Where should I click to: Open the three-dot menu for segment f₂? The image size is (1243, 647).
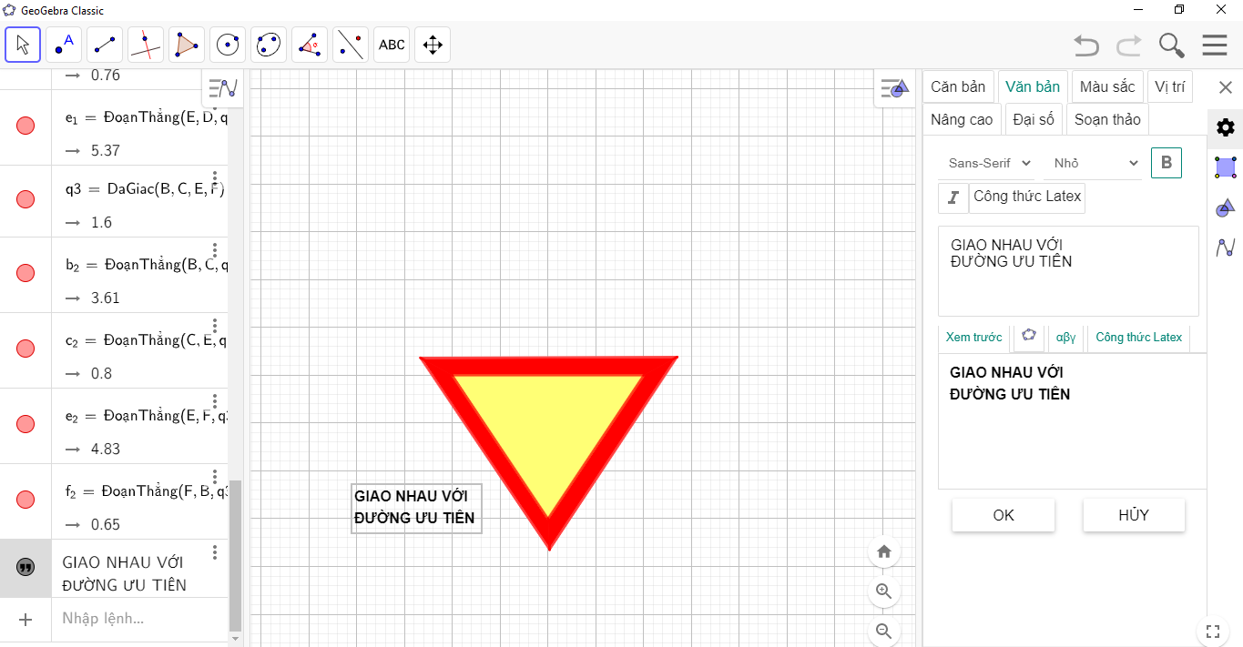pos(215,477)
